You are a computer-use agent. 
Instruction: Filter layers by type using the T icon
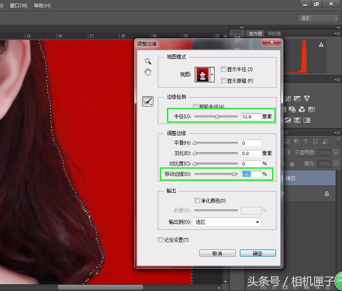coord(306,142)
